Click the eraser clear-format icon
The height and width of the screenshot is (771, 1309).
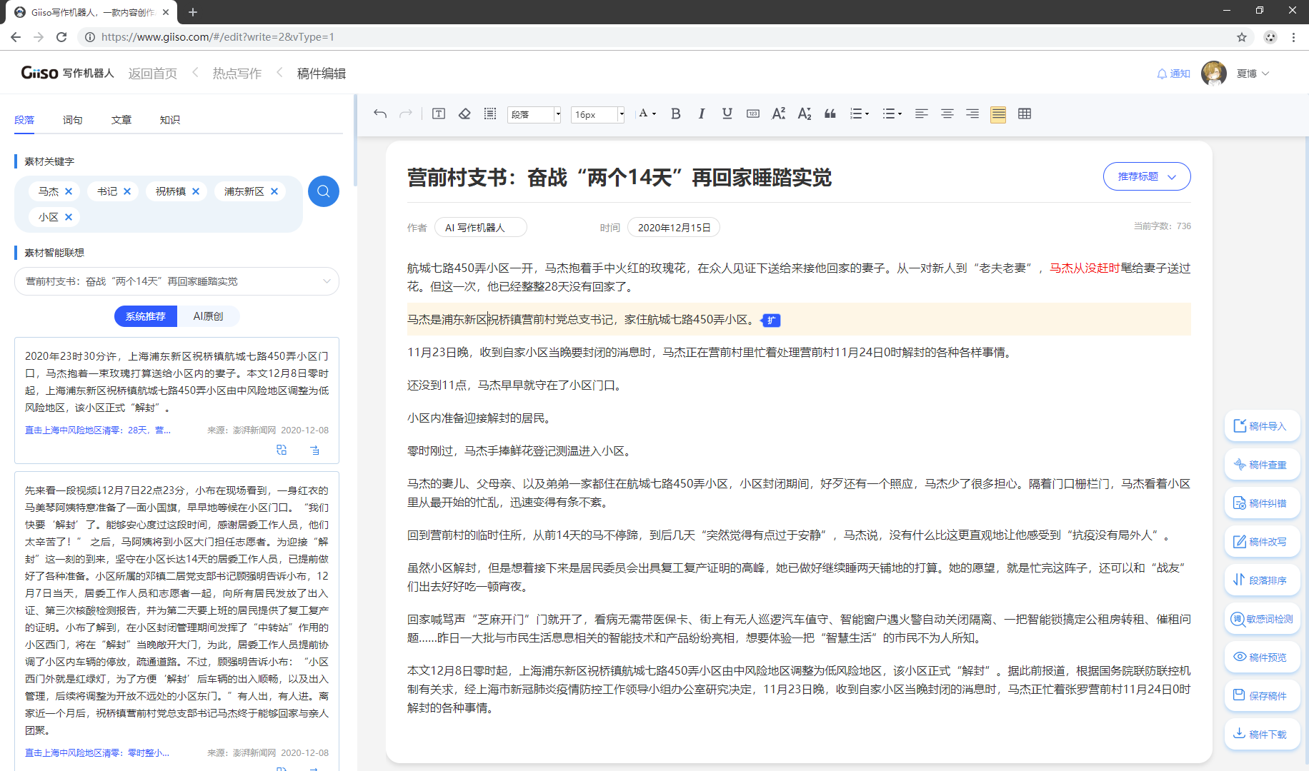pyautogui.click(x=464, y=114)
